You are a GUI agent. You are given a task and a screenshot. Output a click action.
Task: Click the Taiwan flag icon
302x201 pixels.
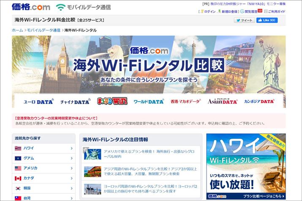[x=18, y=198]
